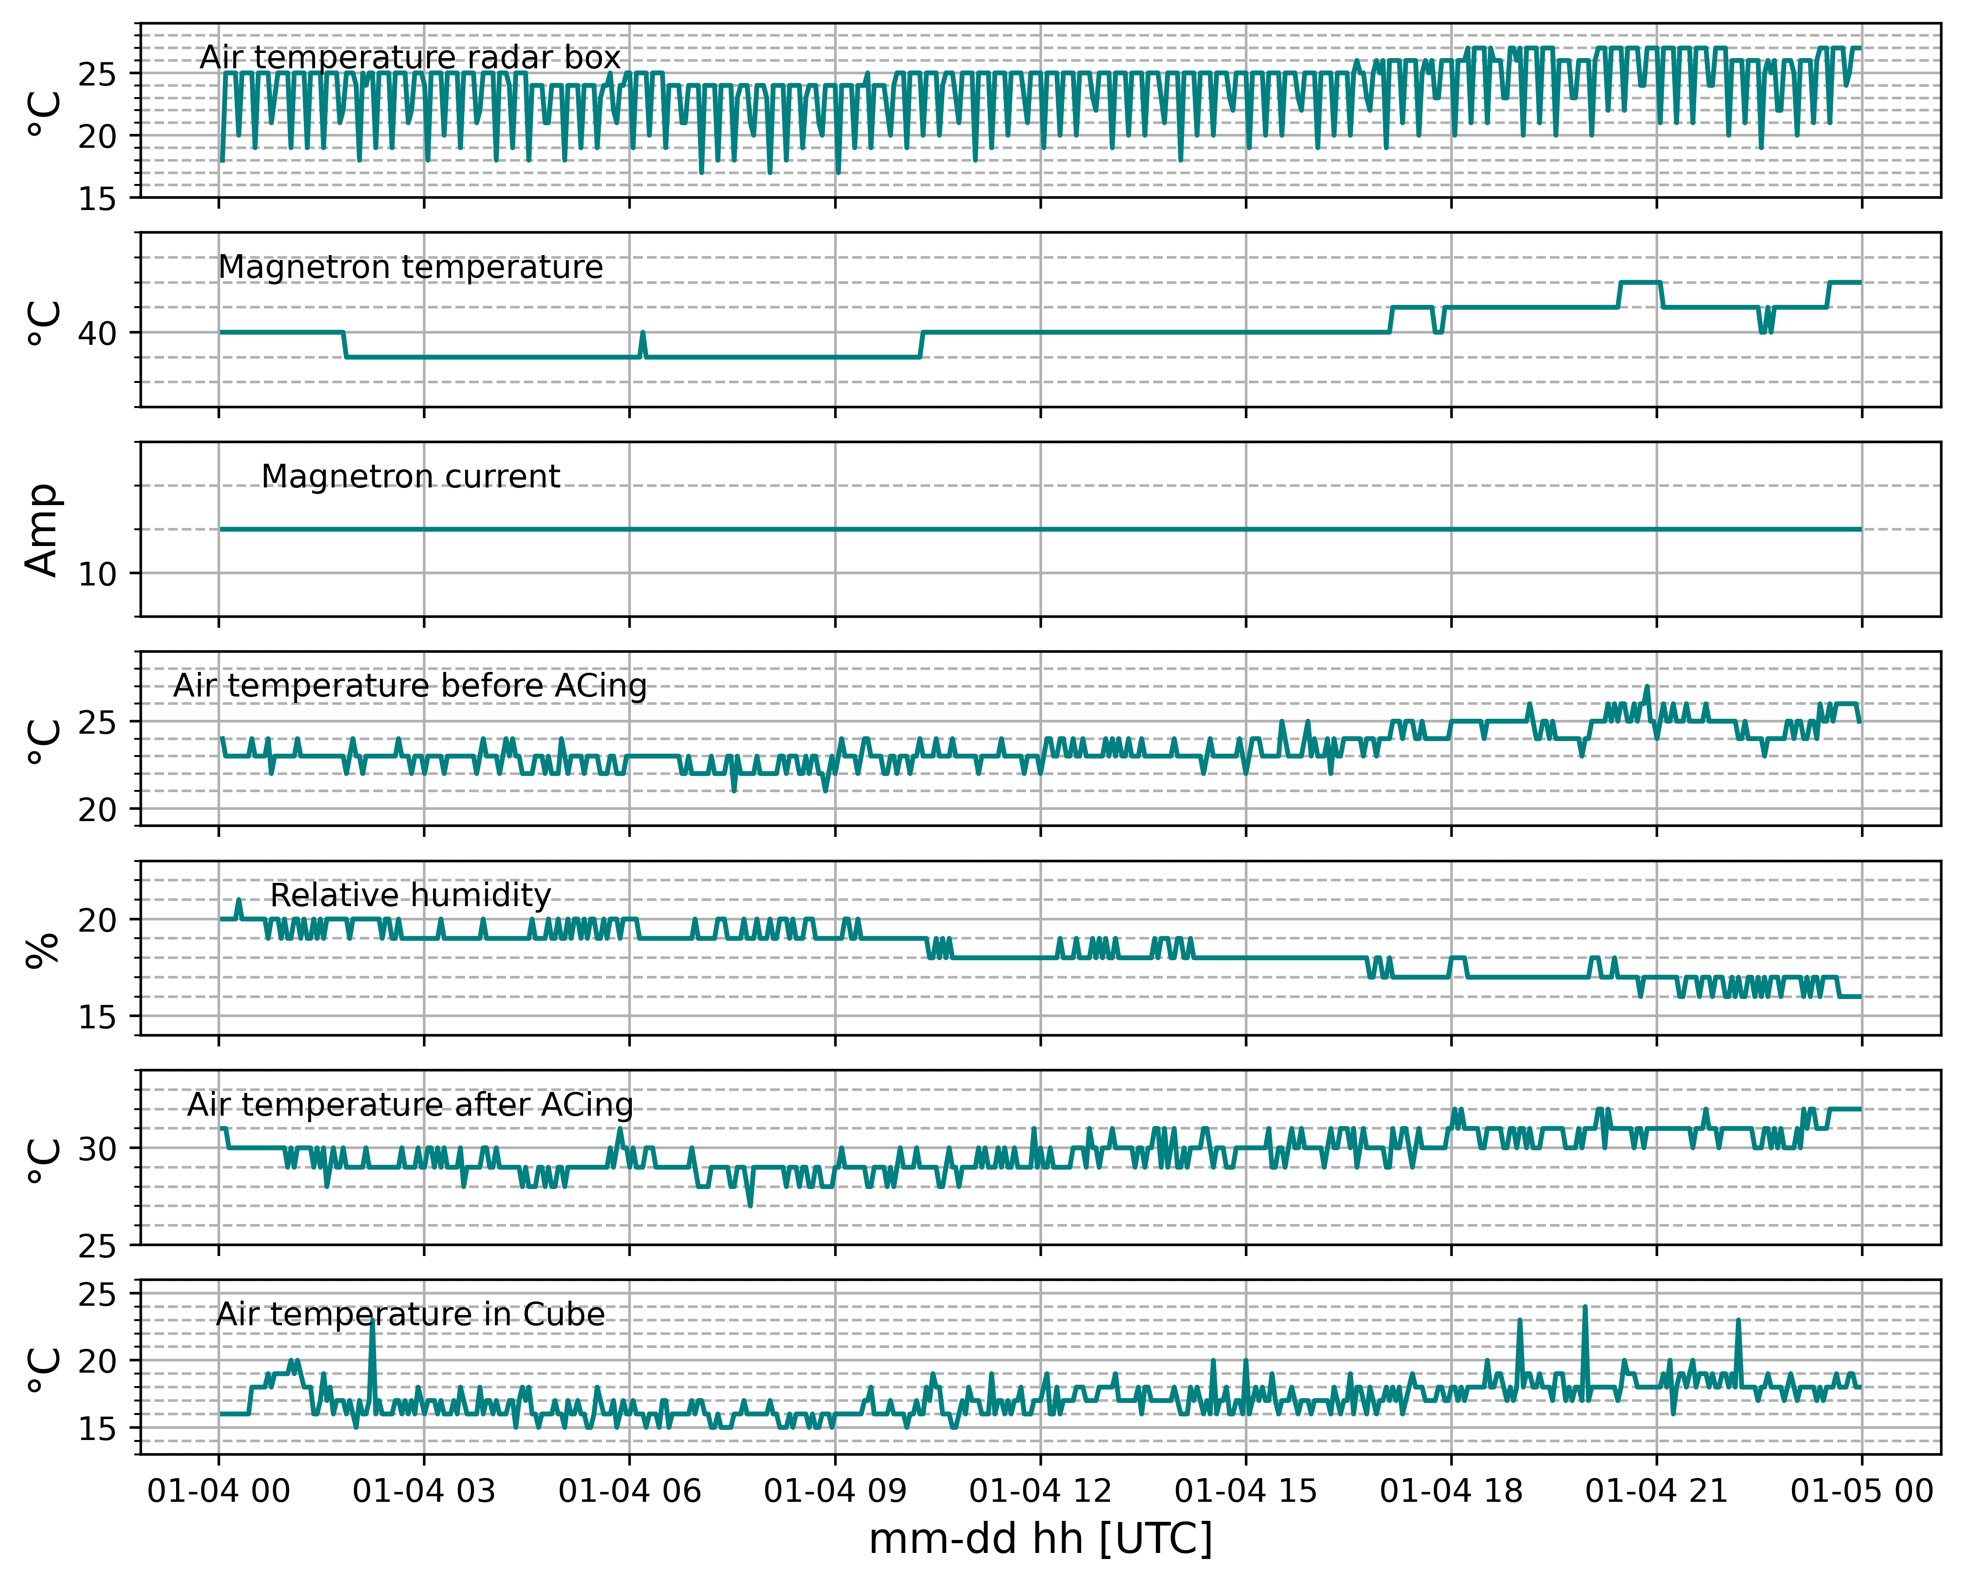Click the 'Air temperature in Cube' title
This screenshot has height=1585, width=1964.
[410, 1314]
